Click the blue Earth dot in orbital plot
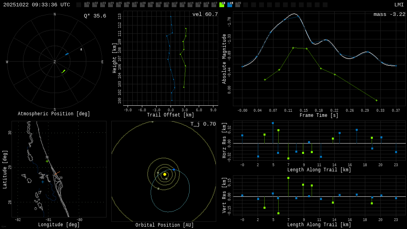 coord(174,169)
